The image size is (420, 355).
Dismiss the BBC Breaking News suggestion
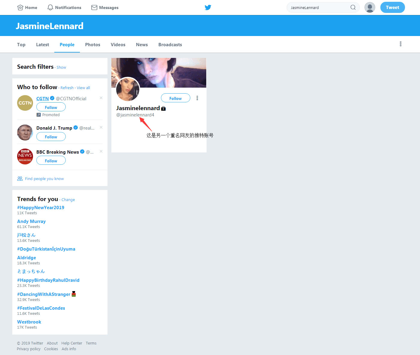tap(101, 151)
